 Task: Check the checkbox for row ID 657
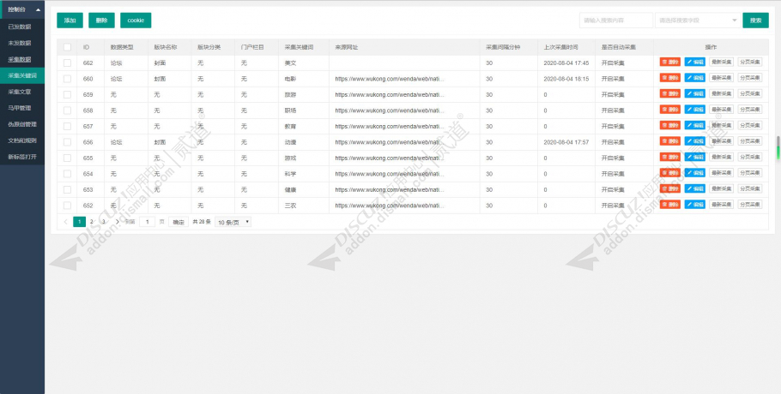click(67, 126)
